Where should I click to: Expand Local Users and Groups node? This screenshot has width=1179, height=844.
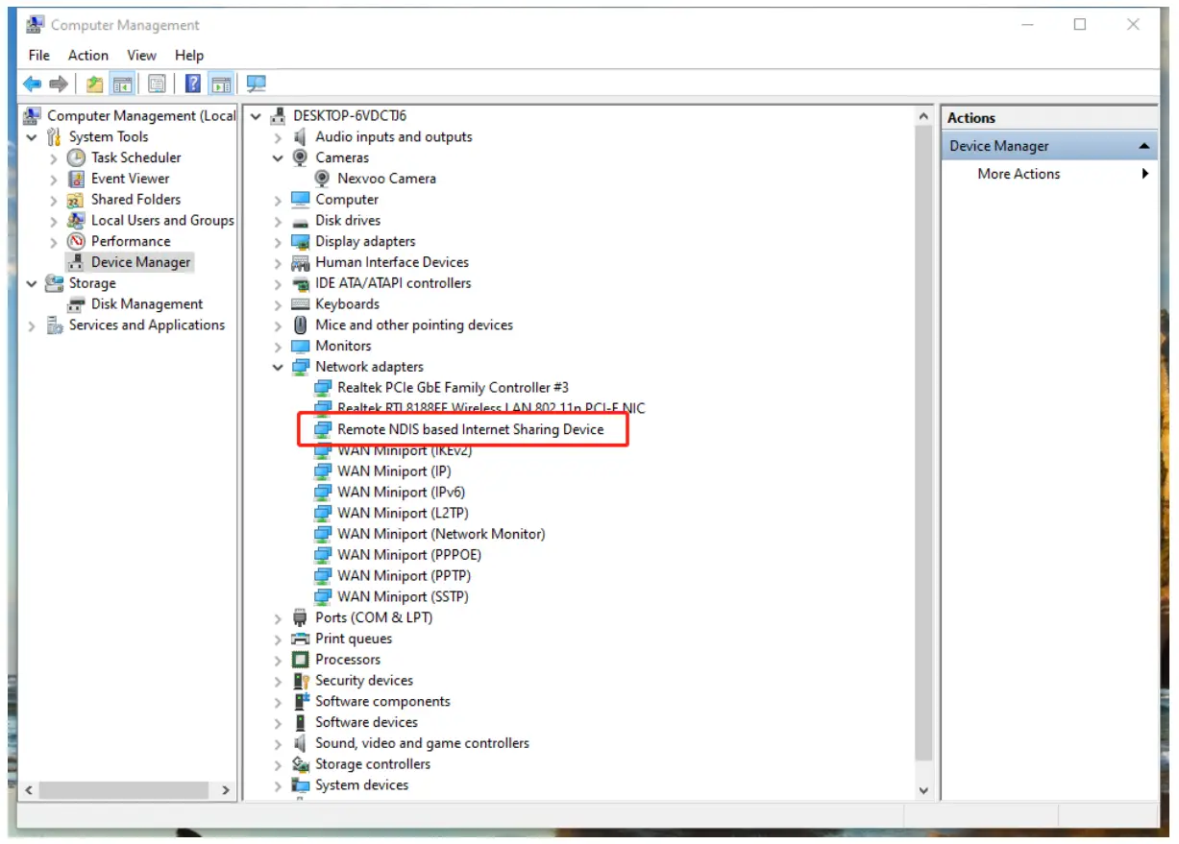(x=54, y=221)
